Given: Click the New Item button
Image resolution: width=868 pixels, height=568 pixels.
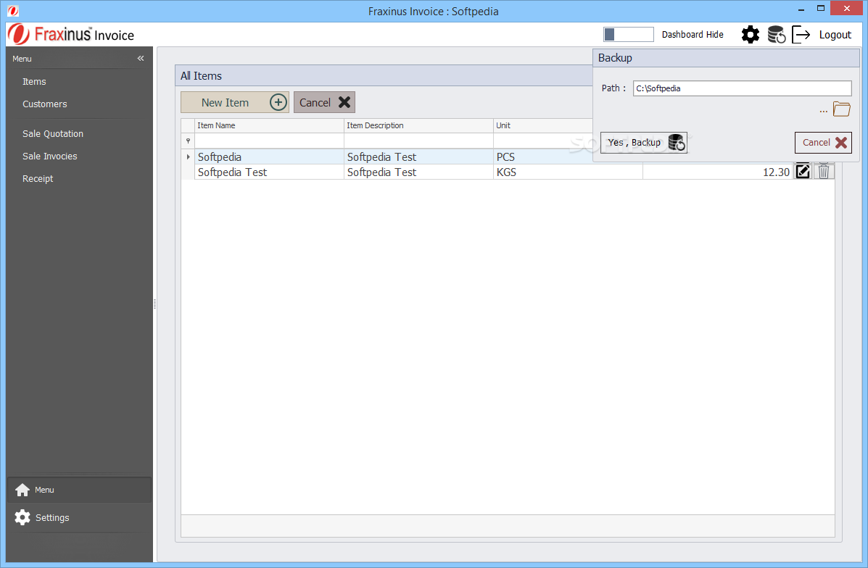Looking at the screenshot, I should (235, 102).
